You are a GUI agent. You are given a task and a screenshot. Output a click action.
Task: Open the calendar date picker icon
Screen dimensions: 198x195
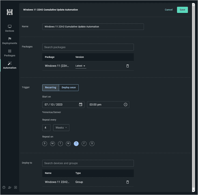tap(81, 105)
